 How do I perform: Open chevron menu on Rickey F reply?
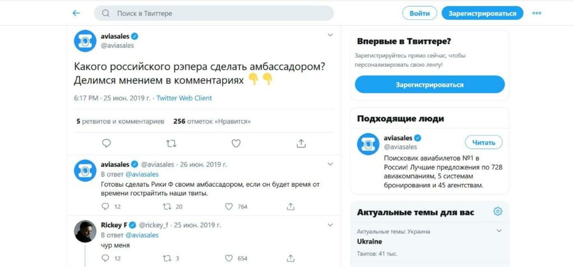pos(330,225)
